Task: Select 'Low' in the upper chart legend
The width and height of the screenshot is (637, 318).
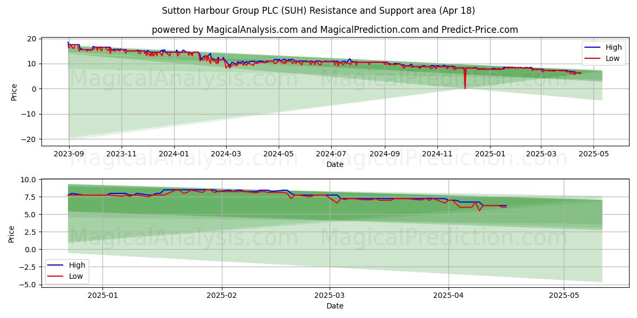Action: click(x=601, y=58)
